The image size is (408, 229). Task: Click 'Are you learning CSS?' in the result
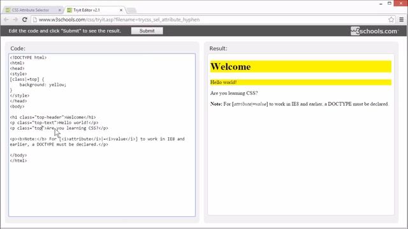(234, 93)
